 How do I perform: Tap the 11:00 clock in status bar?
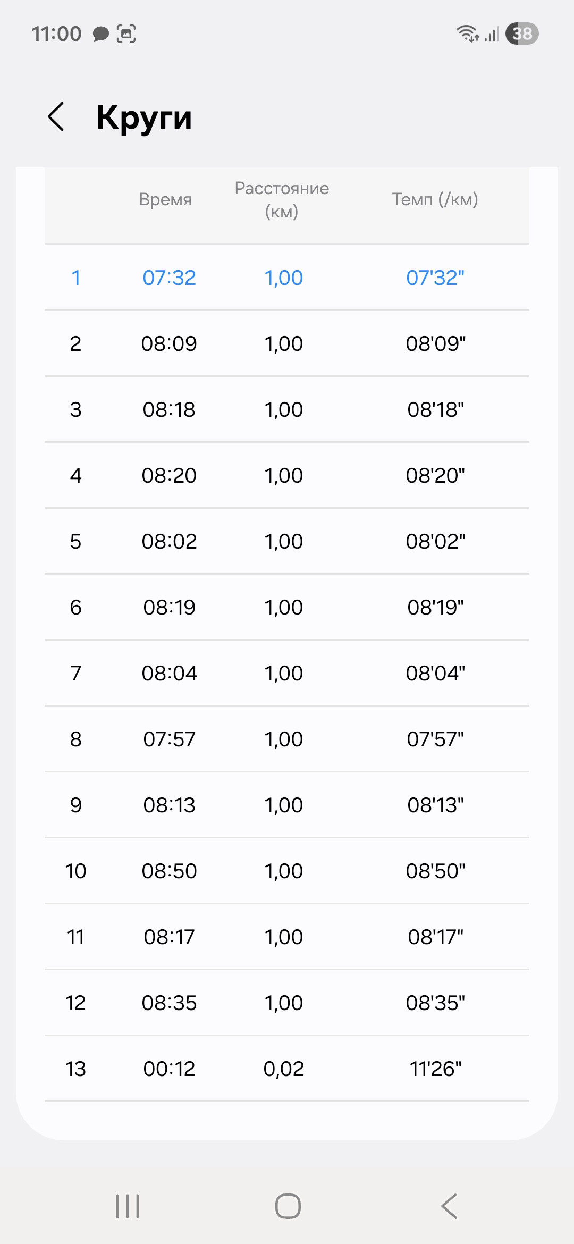point(56,34)
